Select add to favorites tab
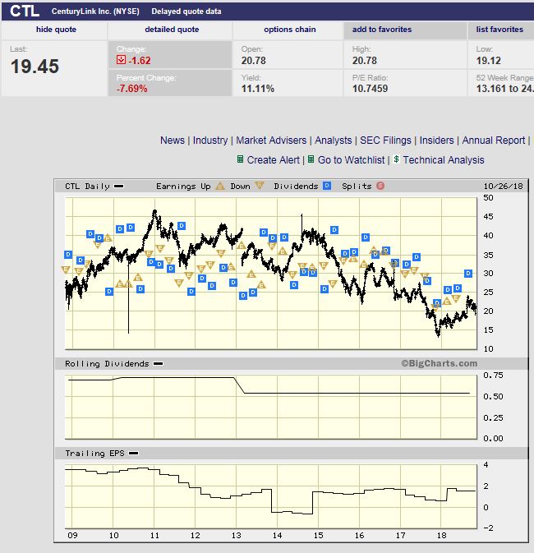Screen dimensions: 534x553 pos(382,30)
